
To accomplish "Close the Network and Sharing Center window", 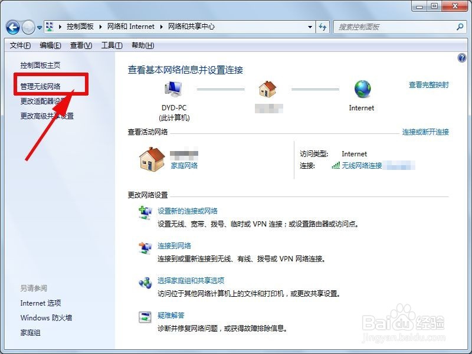I will pyautogui.click(x=455, y=6).
